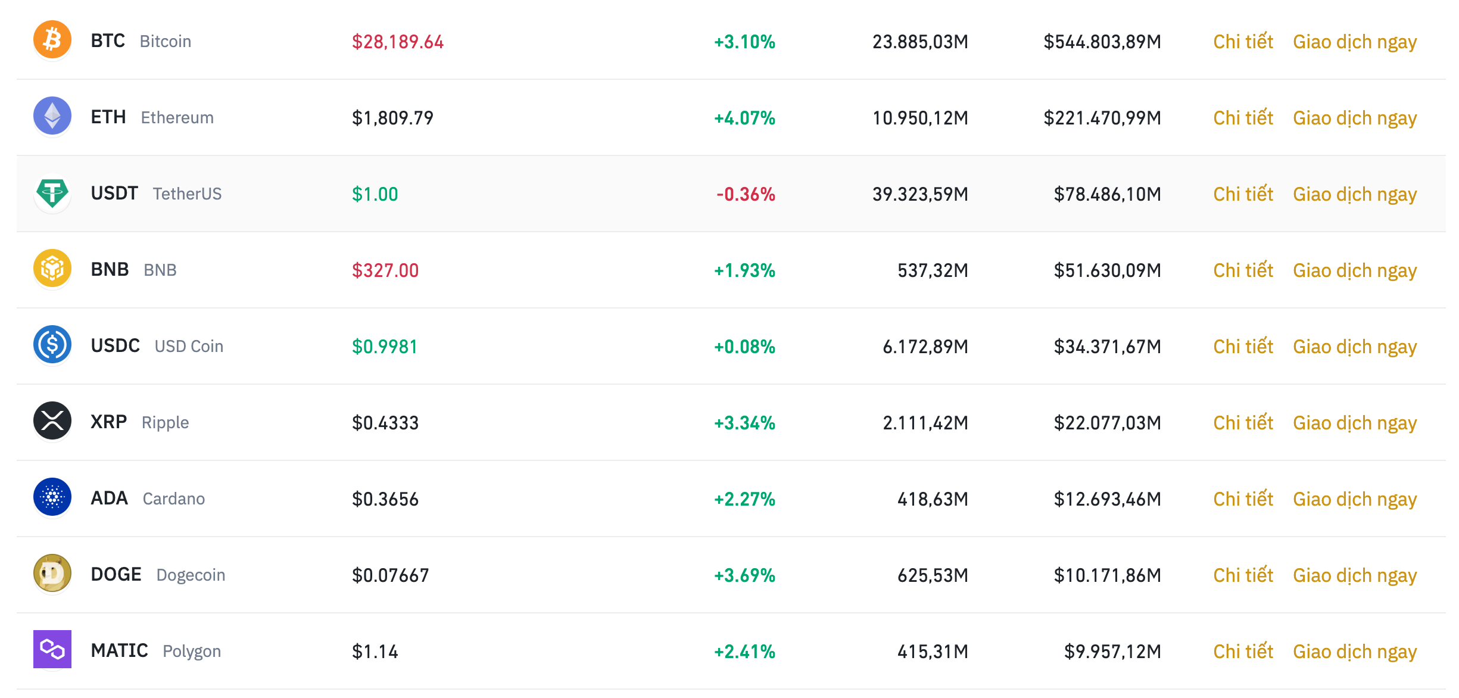Select the BTC ticker symbol
Screen dimensions: 1459x698
108,40
